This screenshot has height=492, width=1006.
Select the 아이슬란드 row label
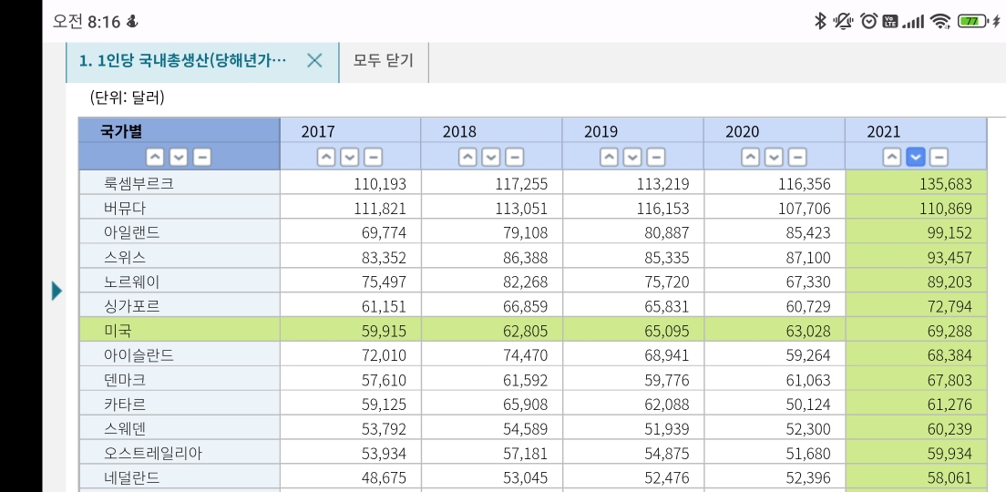click(180, 354)
